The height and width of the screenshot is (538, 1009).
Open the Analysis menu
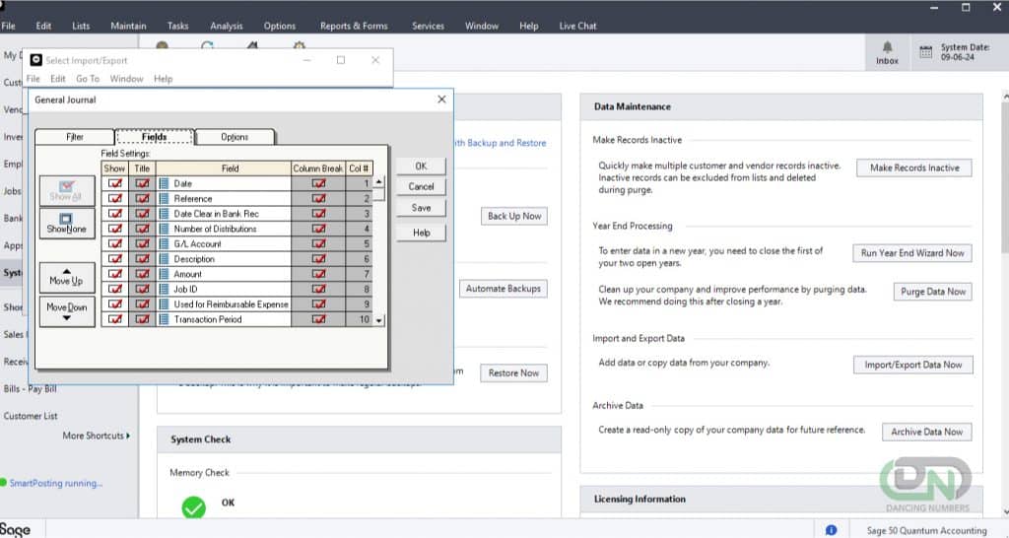(x=227, y=26)
